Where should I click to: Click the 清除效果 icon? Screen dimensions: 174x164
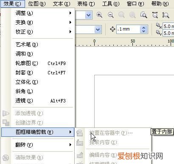click(6, 158)
